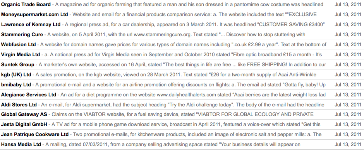The image size is (364, 150).
Task: Select the Hansa Media Ltd message
Action: point(182,145)
